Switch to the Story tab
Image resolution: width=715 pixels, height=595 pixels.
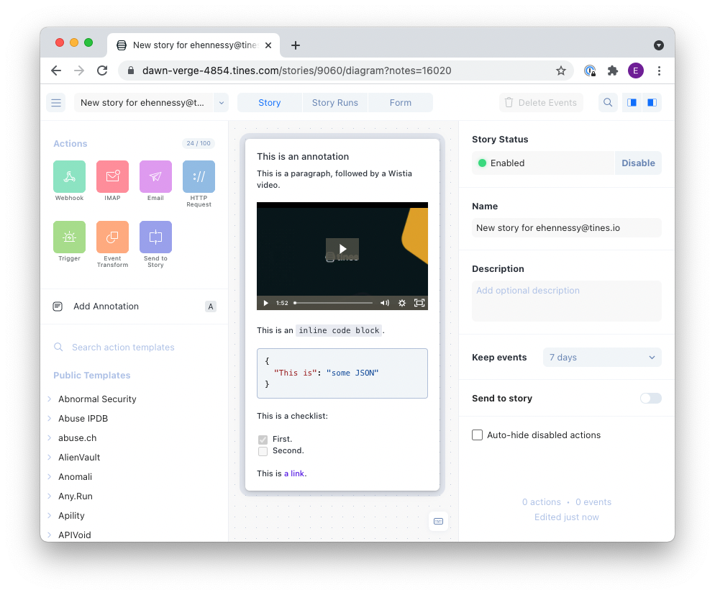(270, 103)
